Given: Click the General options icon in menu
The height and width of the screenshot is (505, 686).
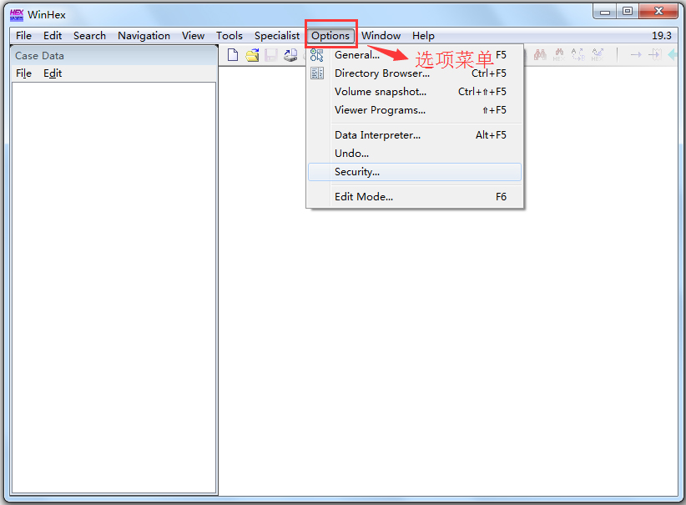Looking at the screenshot, I should coord(317,55).
